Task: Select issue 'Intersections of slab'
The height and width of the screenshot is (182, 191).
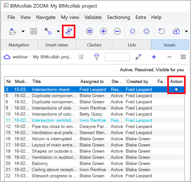Action: click(94, 108)
